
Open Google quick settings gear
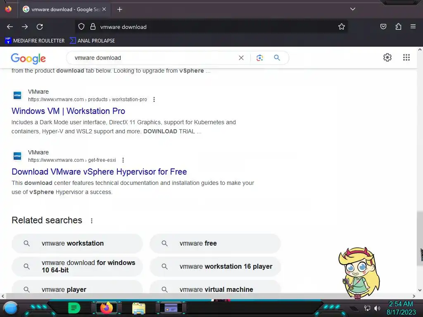(387, 57)
